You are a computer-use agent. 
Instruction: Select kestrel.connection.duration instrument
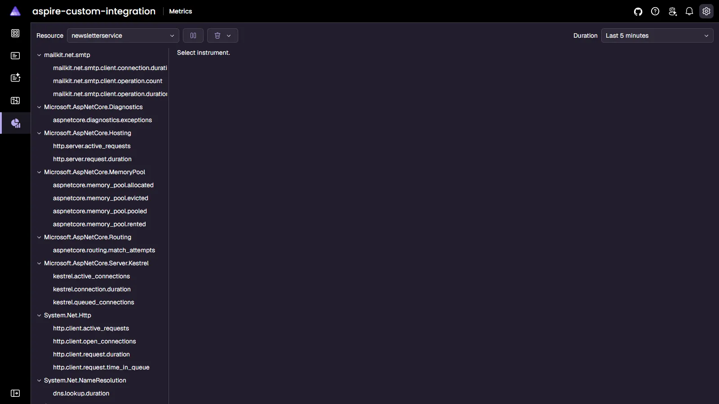coord(92,289)
